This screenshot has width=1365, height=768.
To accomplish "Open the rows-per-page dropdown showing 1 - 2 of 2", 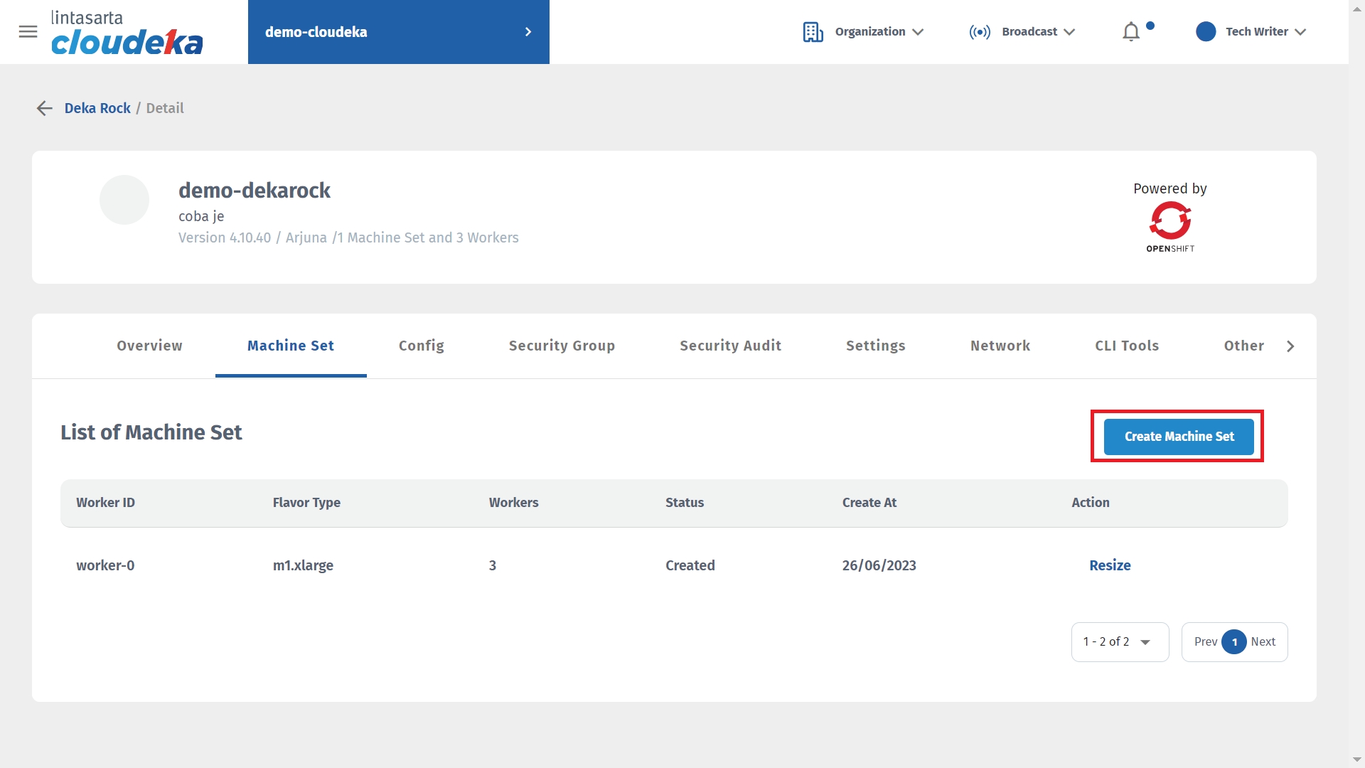I will (x=1119, y=642).
